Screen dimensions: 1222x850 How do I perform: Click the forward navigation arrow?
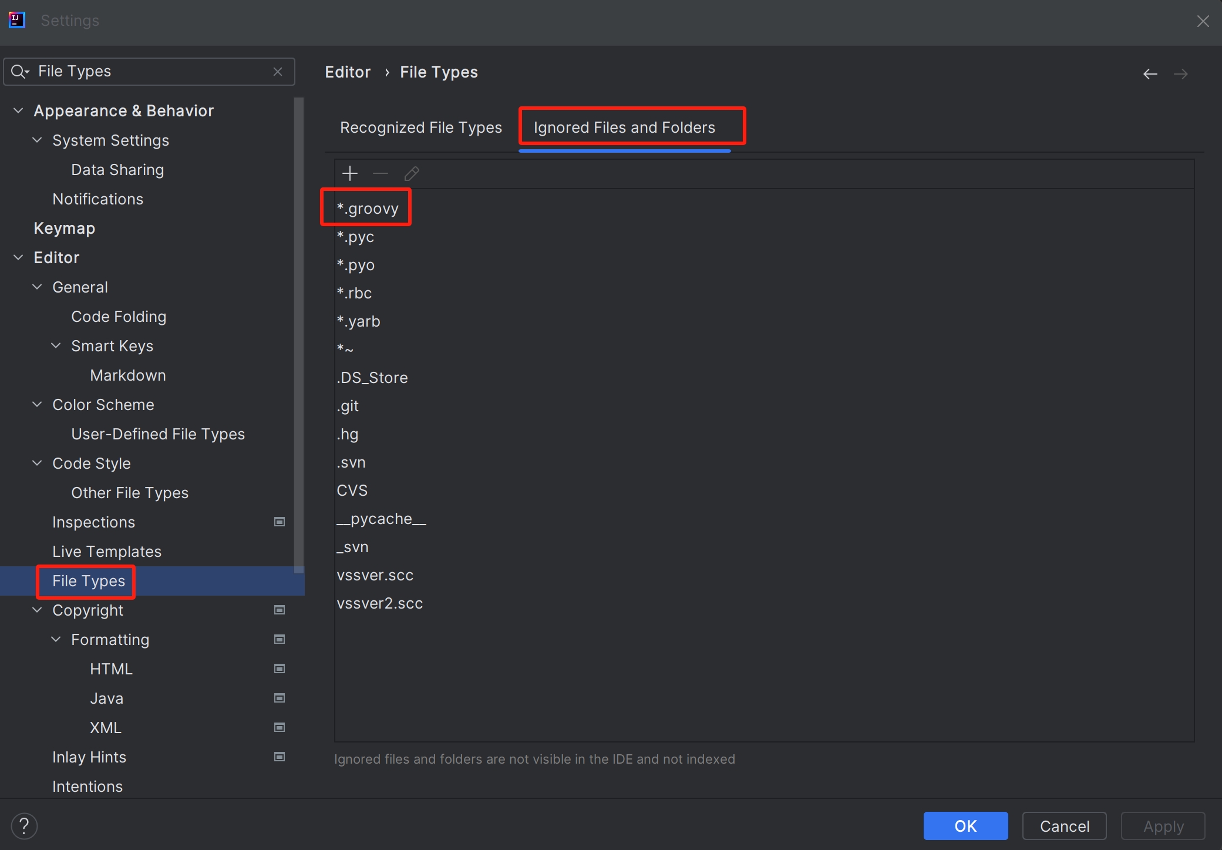pos(1180,74)
